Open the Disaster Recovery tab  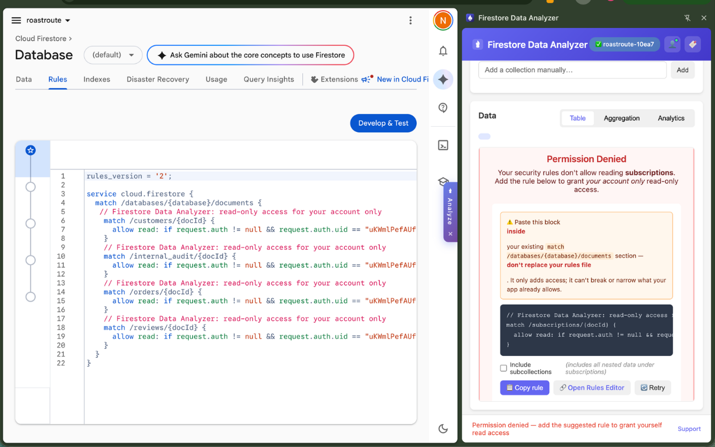(x=158, y=79)
